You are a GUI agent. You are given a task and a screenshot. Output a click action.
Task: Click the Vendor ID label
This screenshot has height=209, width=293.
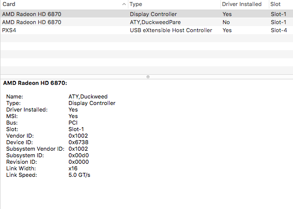tap(20, 136)
